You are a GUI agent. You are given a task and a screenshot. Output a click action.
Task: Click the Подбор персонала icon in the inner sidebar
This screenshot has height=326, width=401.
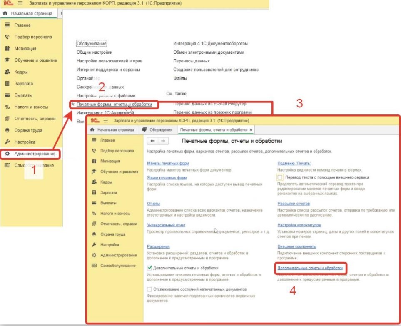(x=94, y=151)
